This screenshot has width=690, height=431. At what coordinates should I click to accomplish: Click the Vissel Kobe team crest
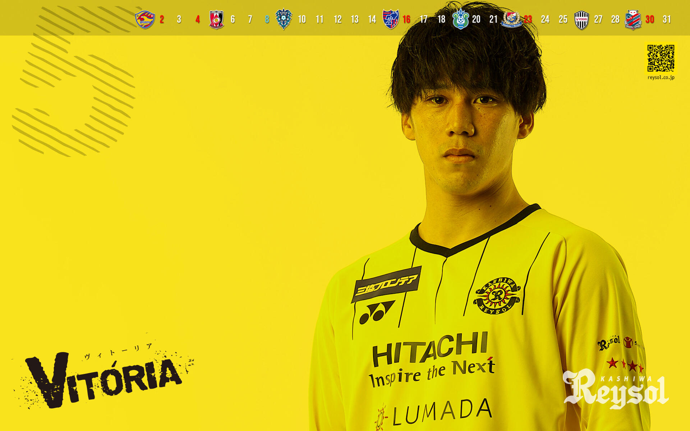(581, 20)
